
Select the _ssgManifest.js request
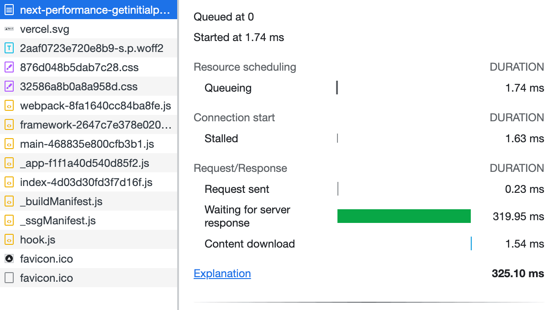(58, 221)
